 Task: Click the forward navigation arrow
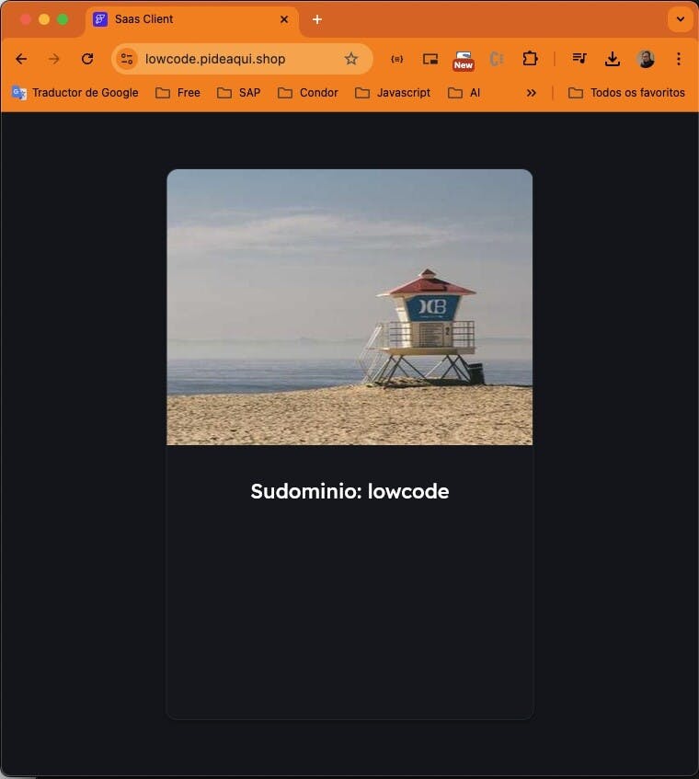tap(54, 59)
